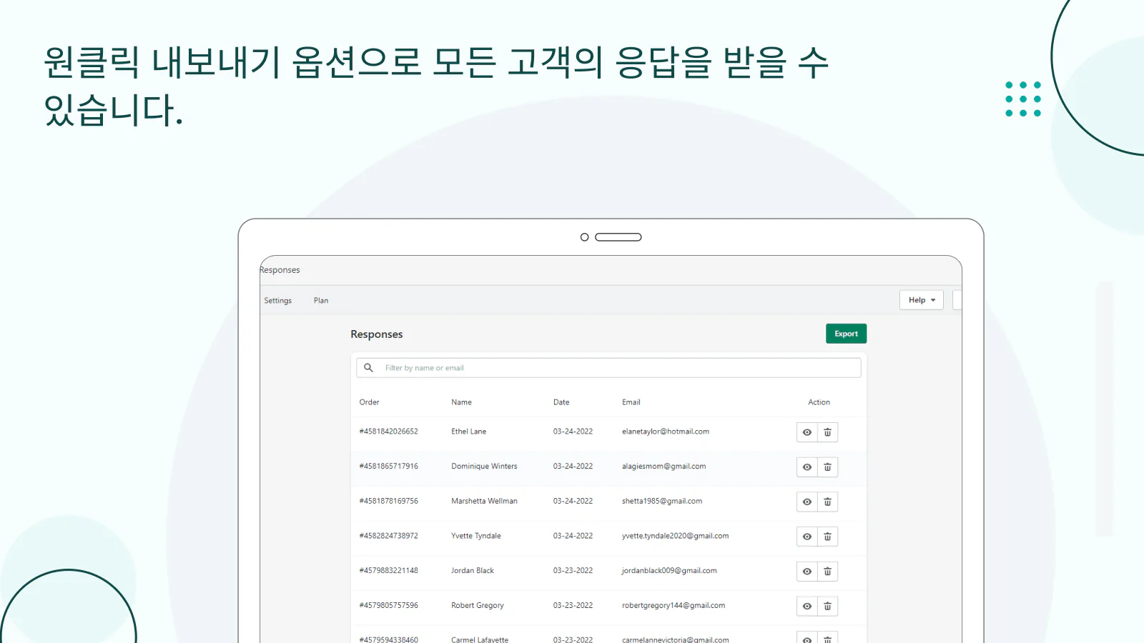Select order #4581842026652
Image resolution: width=1144 pixels, height=643 pixels.
pyautogui.click(x=388, y=432)
